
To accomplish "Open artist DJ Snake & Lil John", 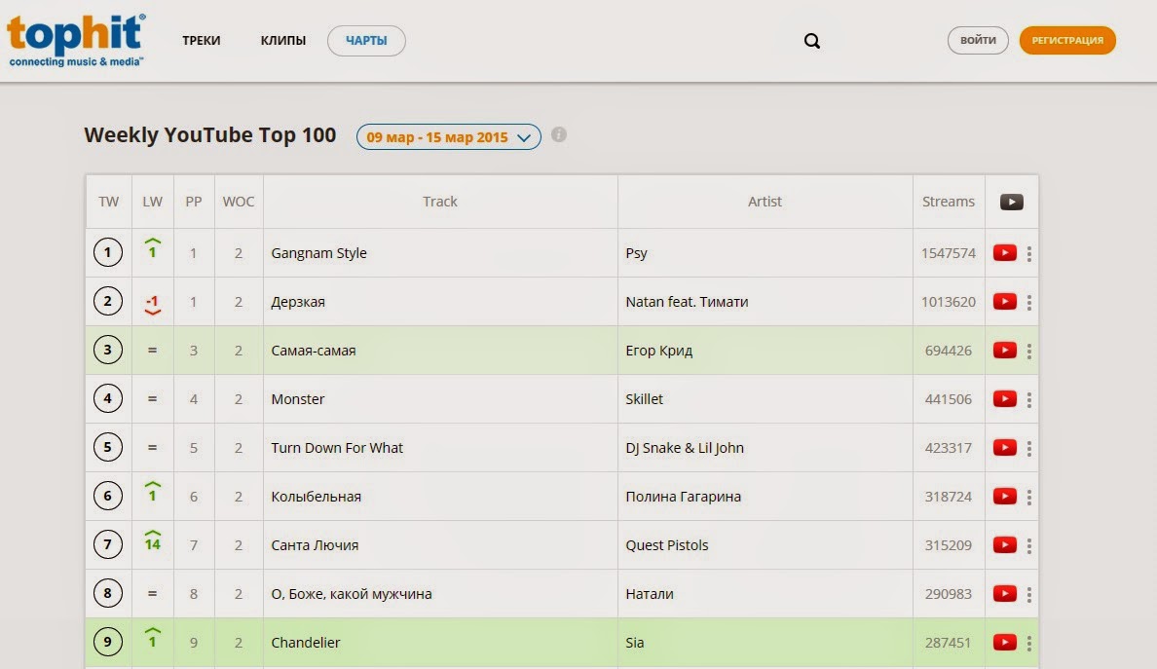I will click(685, 448).
